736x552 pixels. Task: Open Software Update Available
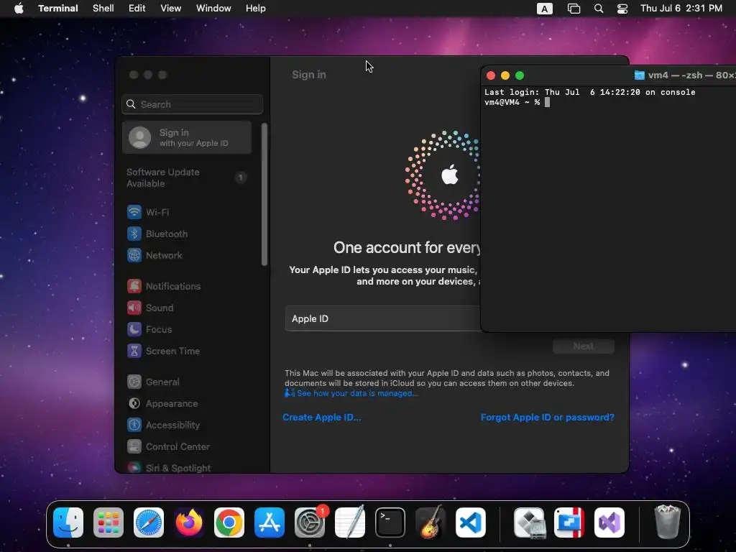click(x=186, y=178)
